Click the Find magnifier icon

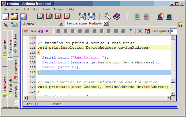click(40, 16)
